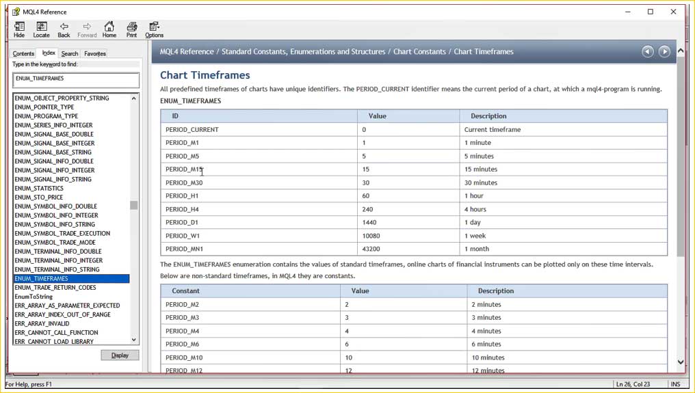
Task: Select ERR_ARRAY_AS_PARAMETER_EXPECTED in index list
Action: point(67,306)
